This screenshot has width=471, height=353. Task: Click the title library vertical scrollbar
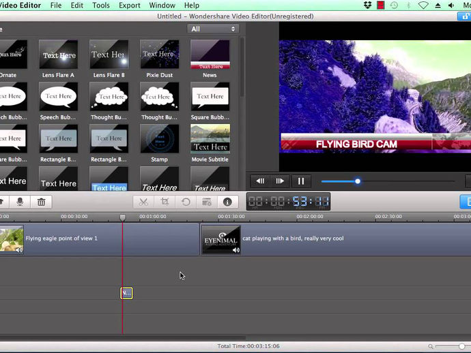click(242, 67)
